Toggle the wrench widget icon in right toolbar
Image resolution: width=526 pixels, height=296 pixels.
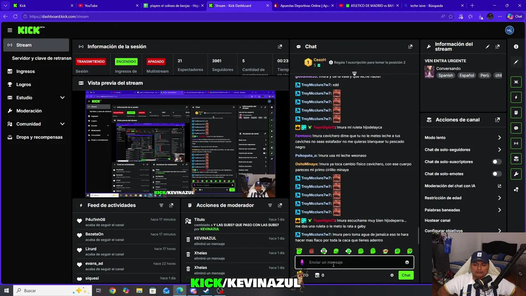pos(516,174)
